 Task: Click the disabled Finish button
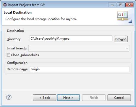tap(94, 98)
